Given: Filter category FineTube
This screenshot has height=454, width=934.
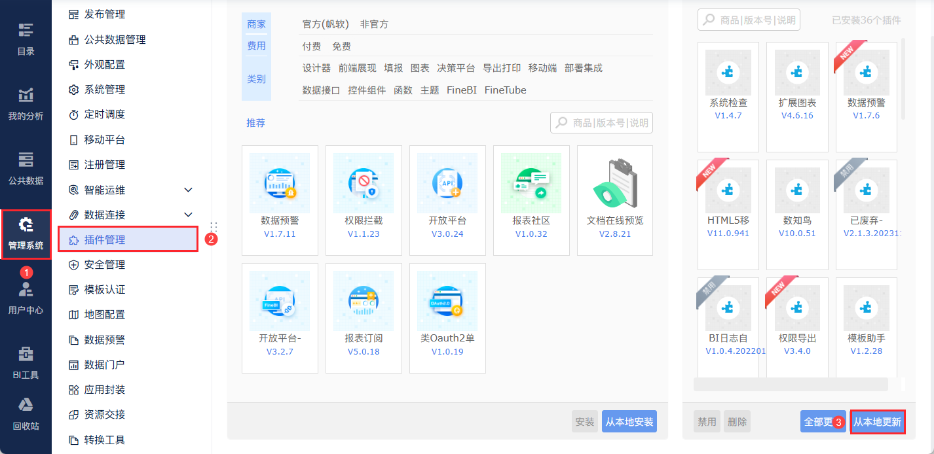Looking at the screenshot, I should (506, 90).
